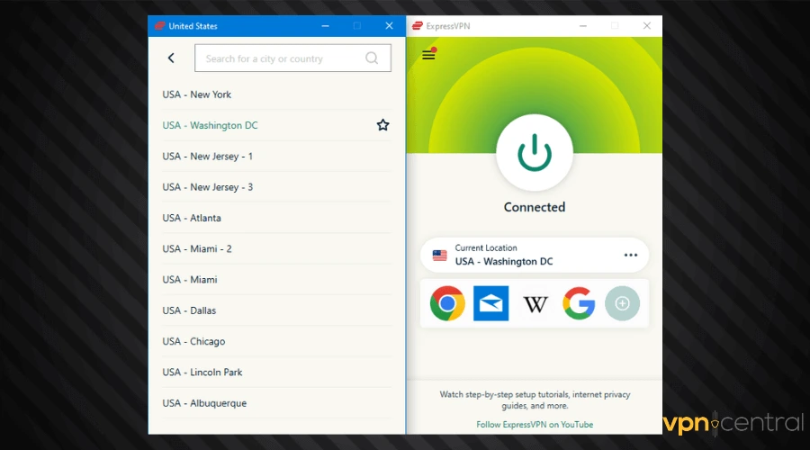
Task: Open the Wikipedia shortcut
Action: pos(535,304)
